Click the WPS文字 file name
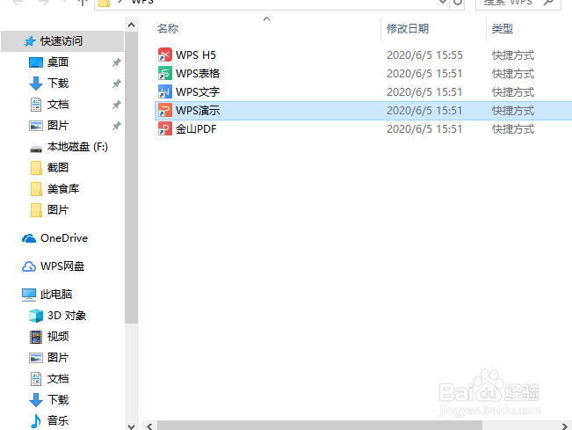 tap(198, 92)
